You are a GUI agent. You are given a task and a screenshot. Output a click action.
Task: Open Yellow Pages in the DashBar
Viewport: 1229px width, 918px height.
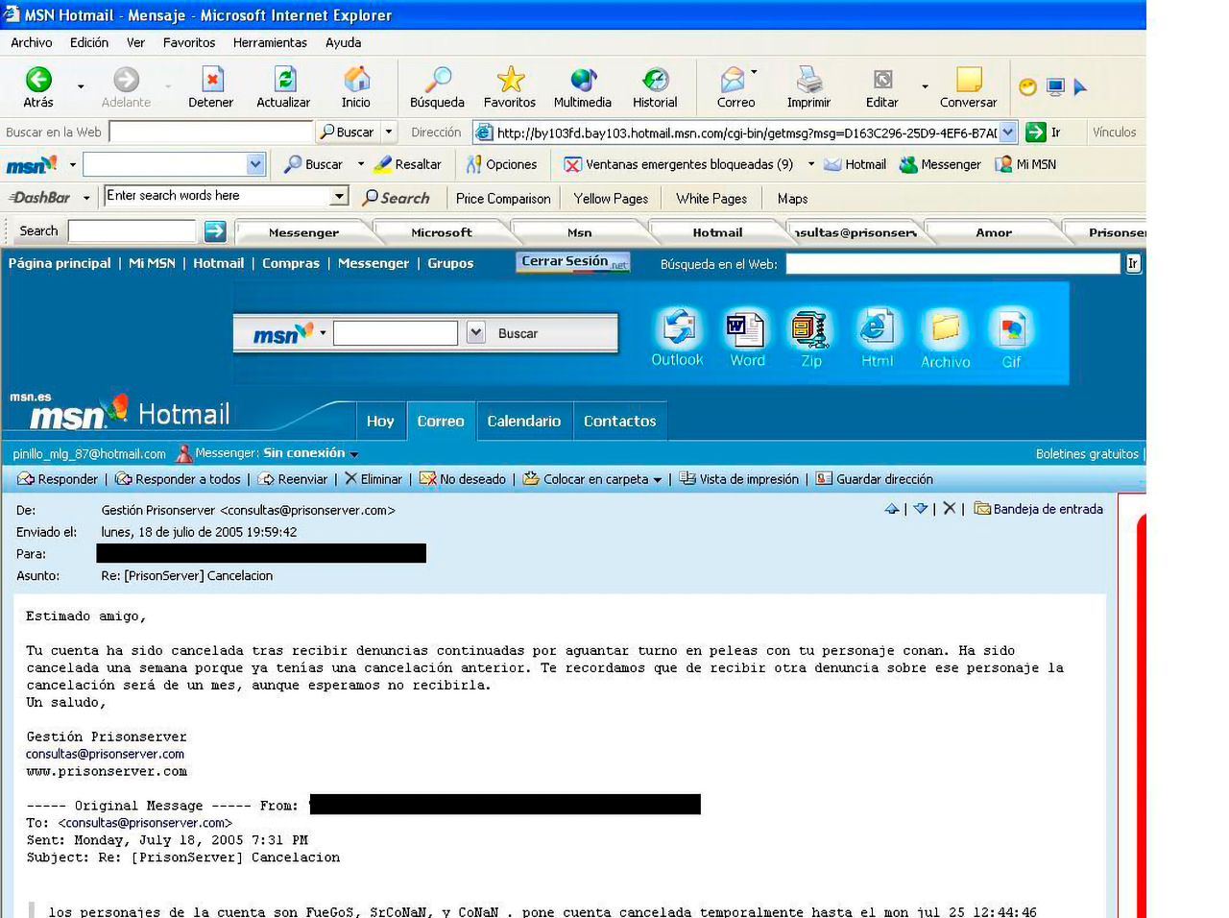(x=611, y=199)
